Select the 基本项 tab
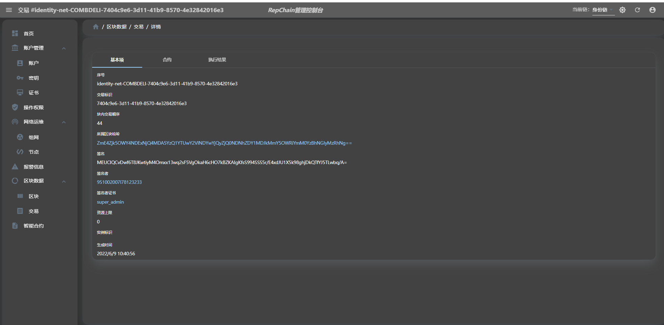664x325 pixels. coord(117,60)
